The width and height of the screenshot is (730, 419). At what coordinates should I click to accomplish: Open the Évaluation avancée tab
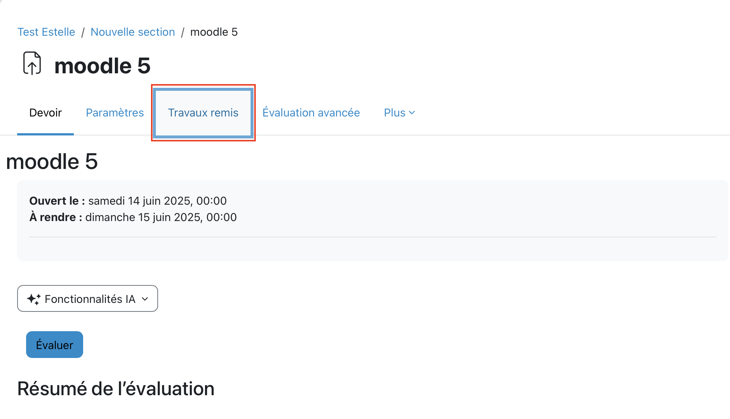pyautogui.click(x=311, y=113)
